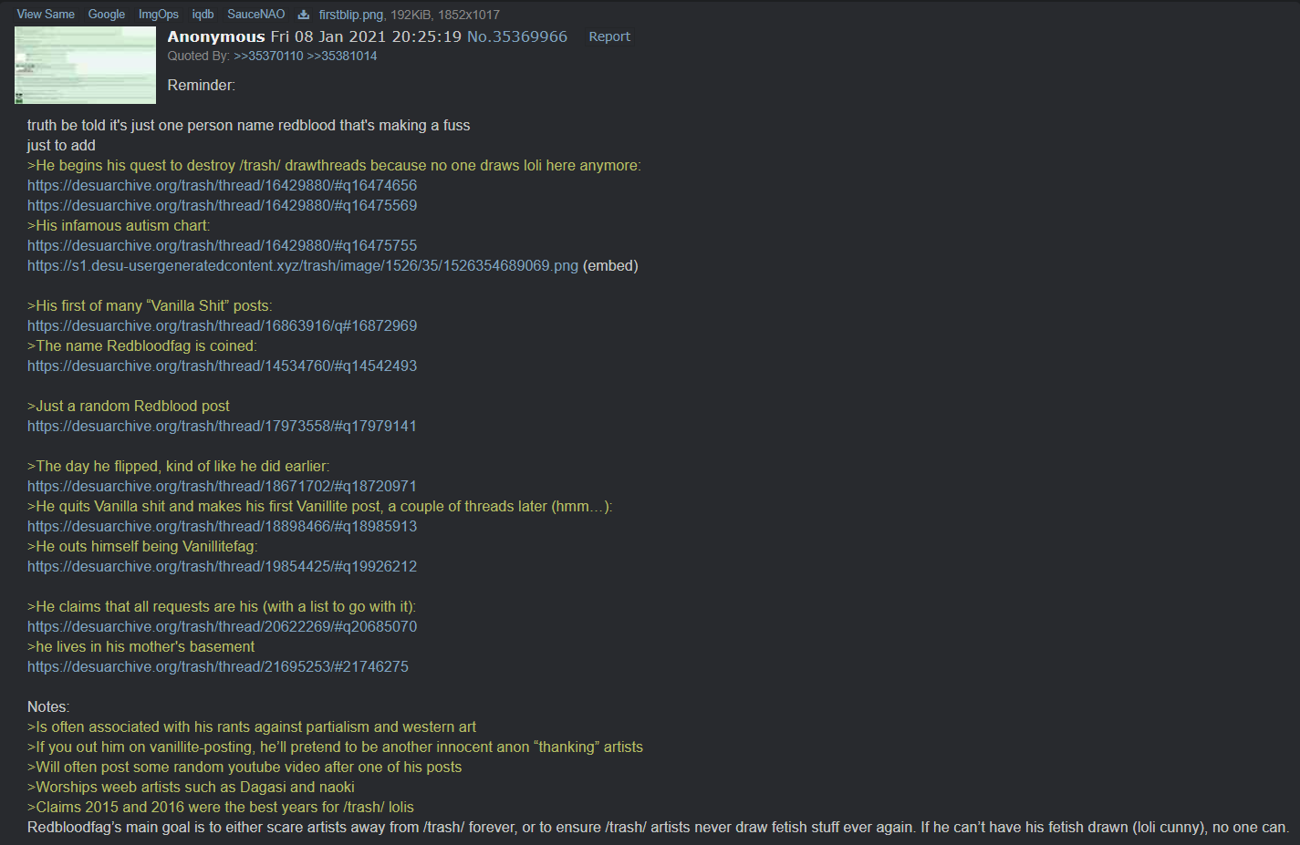Open last link ending in #21746275
The width and height of the screenshot is (1300, 845).
coord(218,666)
